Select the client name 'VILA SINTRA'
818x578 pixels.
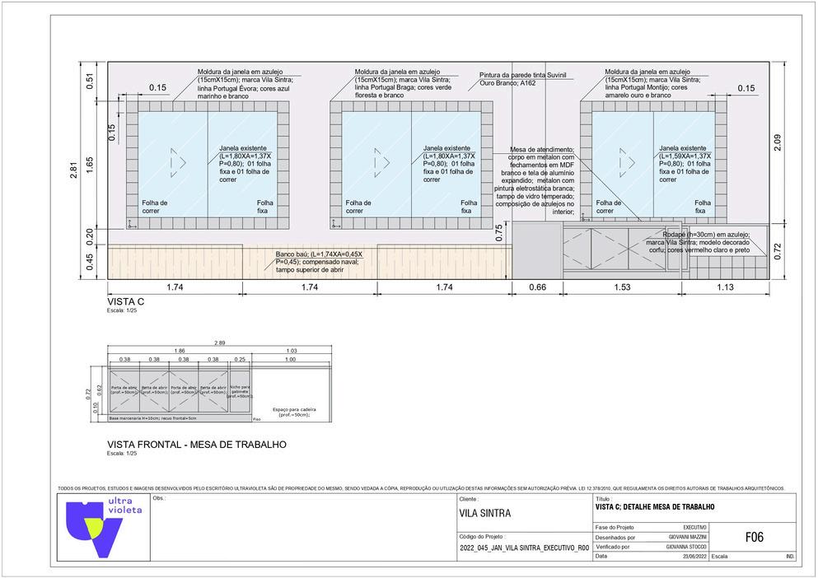485,513
